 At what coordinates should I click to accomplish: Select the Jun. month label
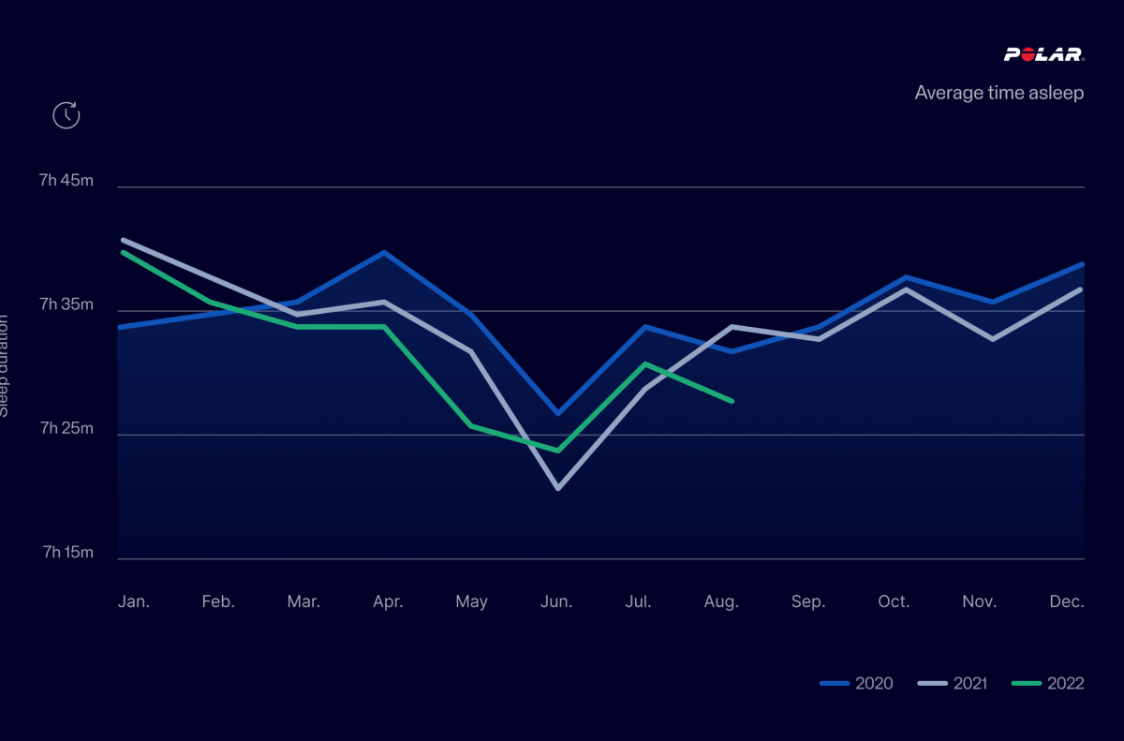pyautogui.click(x=556, y=601)
